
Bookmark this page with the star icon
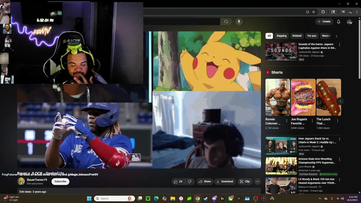click(314, 12)
